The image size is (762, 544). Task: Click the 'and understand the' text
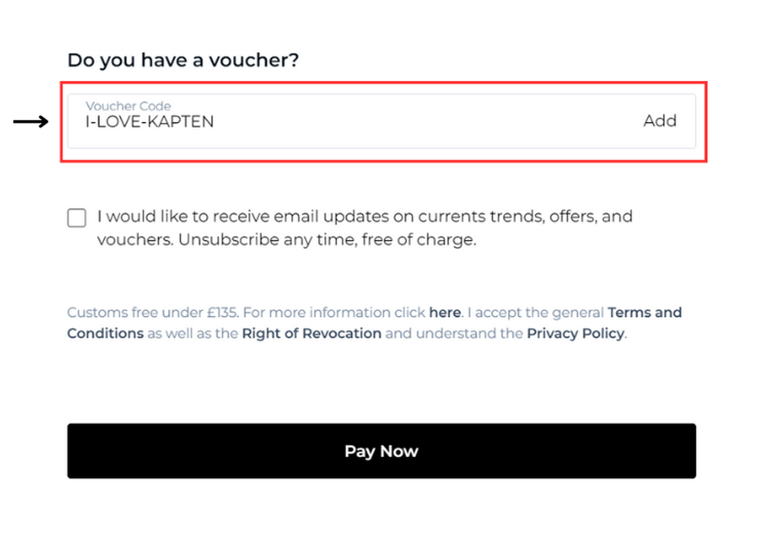[x=454, y=333]
